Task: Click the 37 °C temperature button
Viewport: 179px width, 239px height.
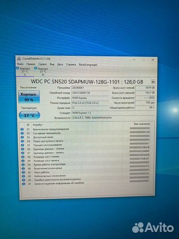Action: tap(29, 116)
